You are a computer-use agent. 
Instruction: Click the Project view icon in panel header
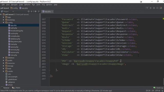pos(2,11)
